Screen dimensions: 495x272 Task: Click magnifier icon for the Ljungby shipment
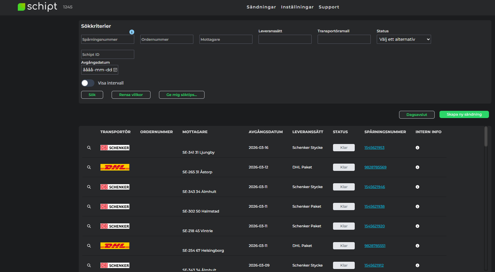pyautogui.click(x=89, y=148)
